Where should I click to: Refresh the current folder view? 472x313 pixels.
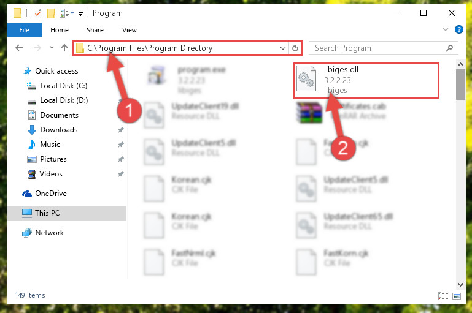click(295, 48)
